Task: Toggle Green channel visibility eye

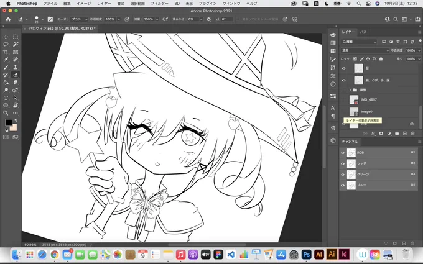Action: tap(343, 175)
